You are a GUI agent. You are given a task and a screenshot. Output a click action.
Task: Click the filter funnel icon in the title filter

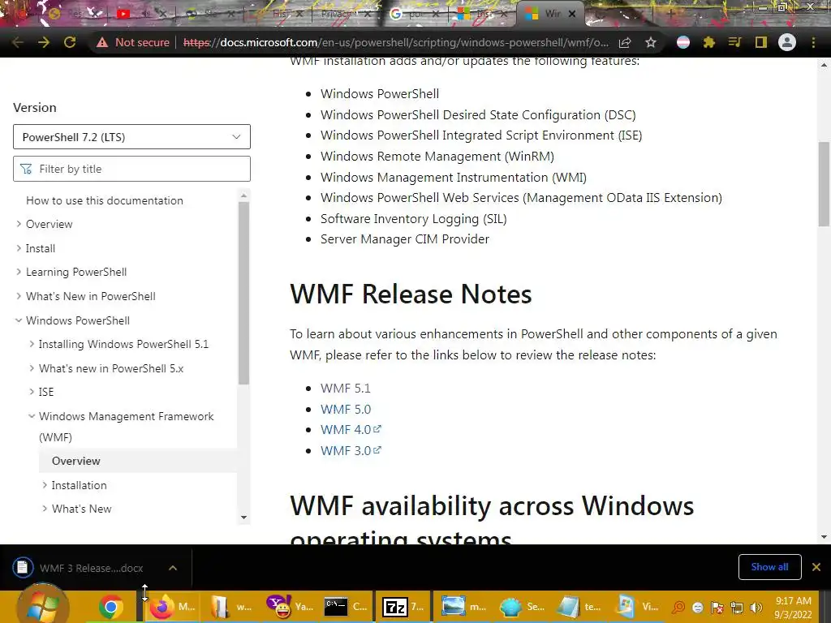[26, 169]
